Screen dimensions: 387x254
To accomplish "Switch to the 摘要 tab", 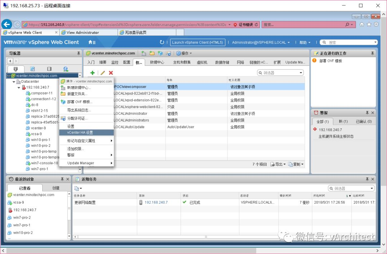I will [103, 62].
